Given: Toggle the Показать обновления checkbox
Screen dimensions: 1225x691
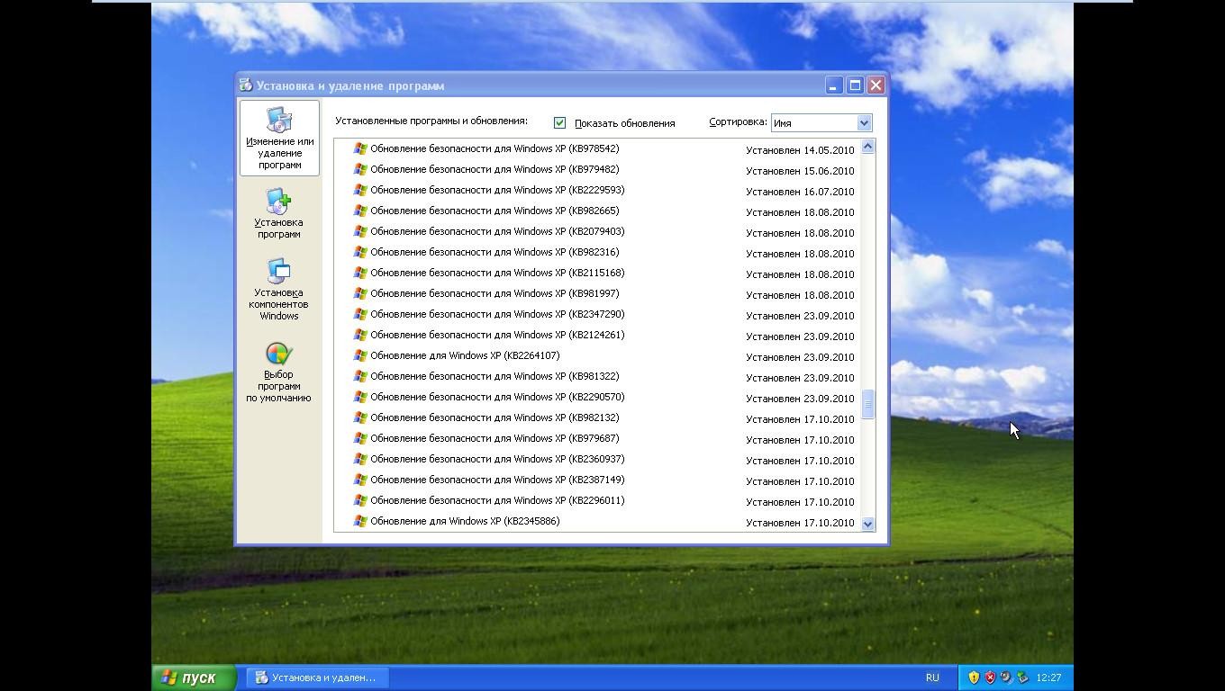Looking at the screenshot, I should tap(559, 122).
